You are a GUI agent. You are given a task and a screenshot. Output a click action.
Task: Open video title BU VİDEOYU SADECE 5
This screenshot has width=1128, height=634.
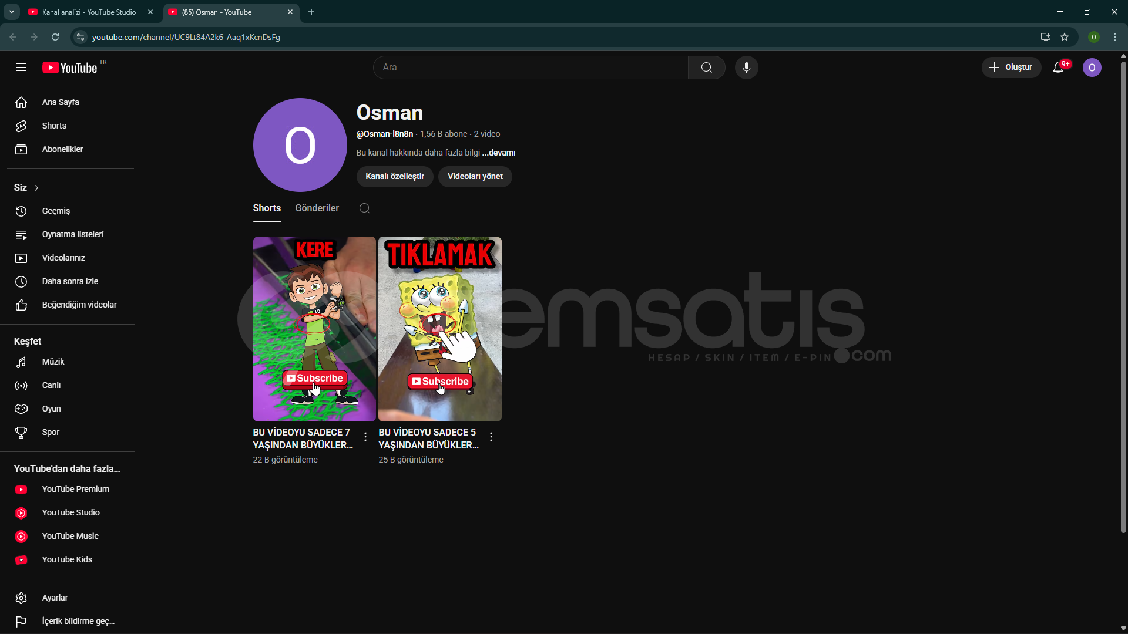(428, 439)
